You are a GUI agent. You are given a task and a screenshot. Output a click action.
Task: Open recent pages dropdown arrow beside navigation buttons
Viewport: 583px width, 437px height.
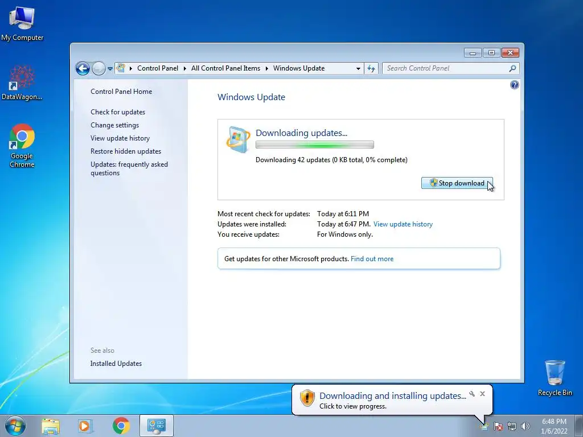(110, 69)
